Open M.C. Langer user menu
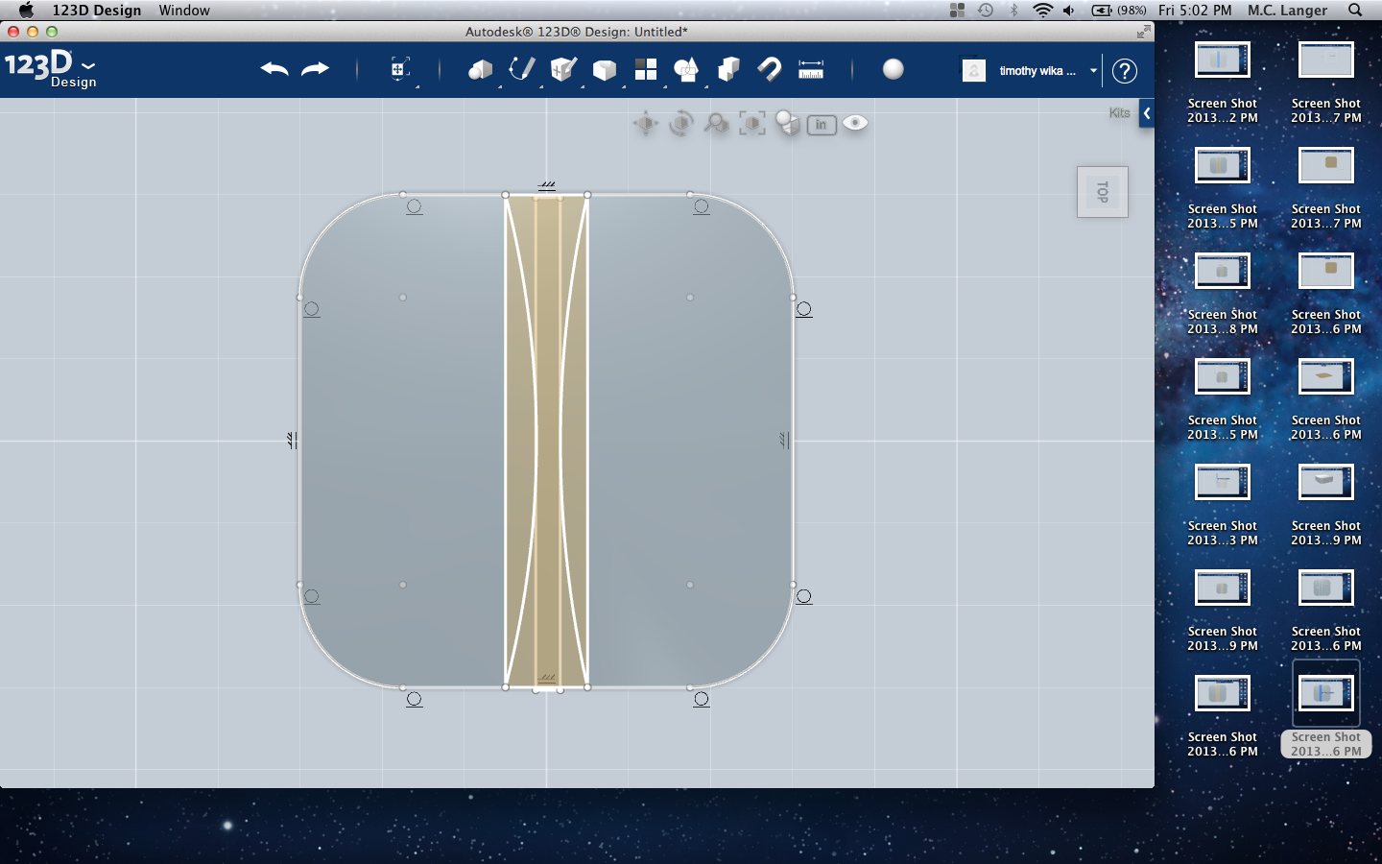The height and width of the screenshot is (864, 1382). [1288, 10]
